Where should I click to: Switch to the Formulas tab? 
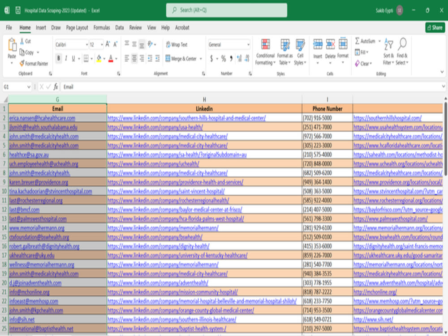point(102,27)
